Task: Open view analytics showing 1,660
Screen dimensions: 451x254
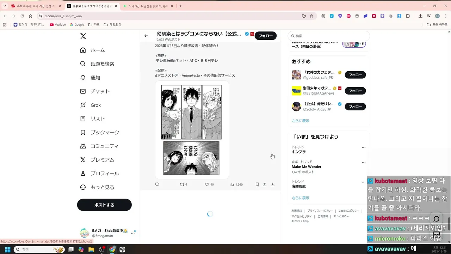Action: pos(236,185)
